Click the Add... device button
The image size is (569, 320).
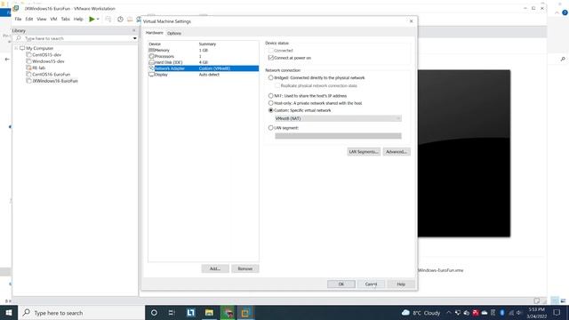click(215, 268)
